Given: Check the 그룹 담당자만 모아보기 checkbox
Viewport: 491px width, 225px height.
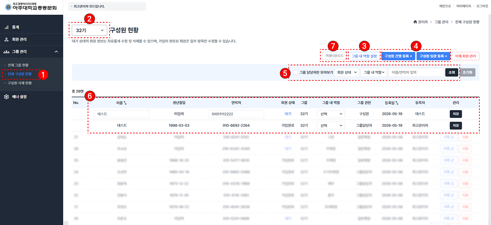Looking at the screenshot, I should (x=295, y=72).
